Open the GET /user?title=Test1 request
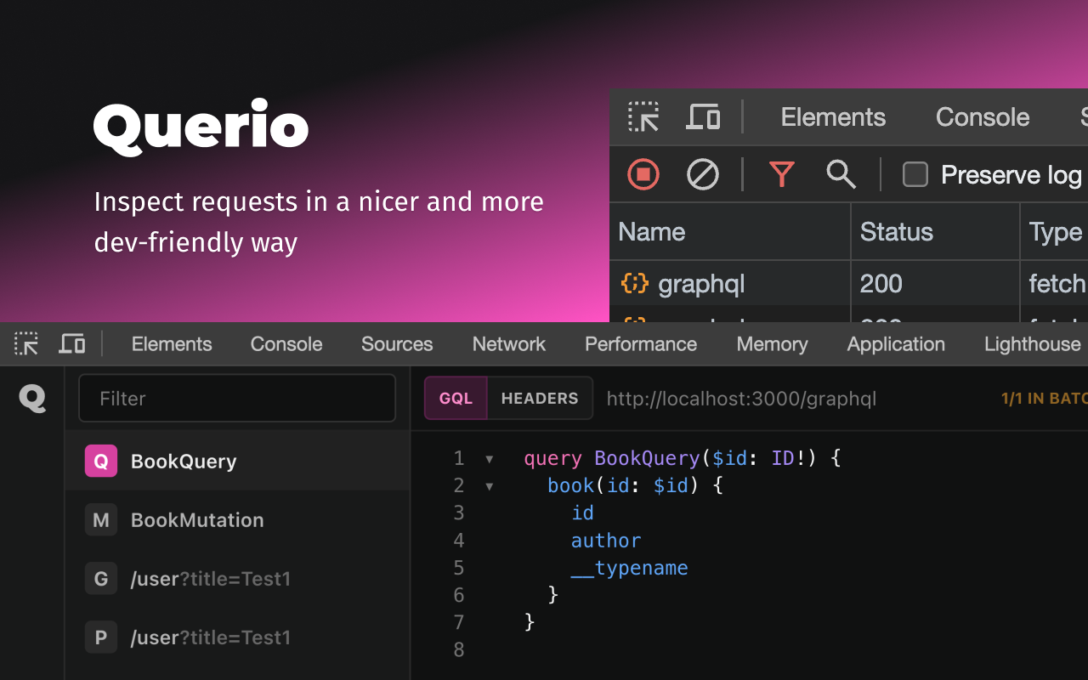This screenshot has width=1088, height=680. point(212,578)
